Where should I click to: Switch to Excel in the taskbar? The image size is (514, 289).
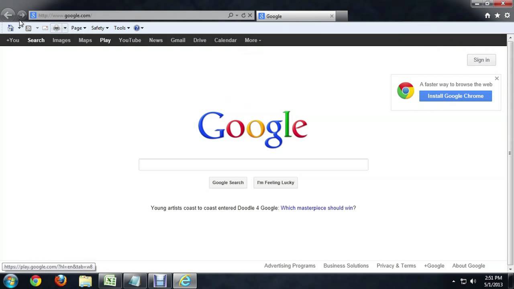110,281
